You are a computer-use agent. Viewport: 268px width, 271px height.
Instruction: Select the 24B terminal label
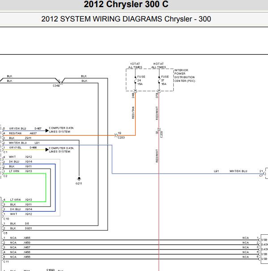point(133,96)
